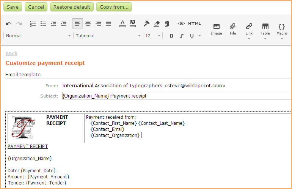Expand more text style options arrow

[x=199, y=36]
